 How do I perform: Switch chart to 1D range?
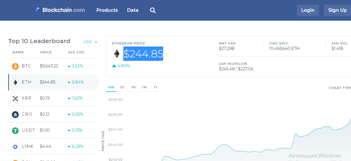tap(122, 87)
